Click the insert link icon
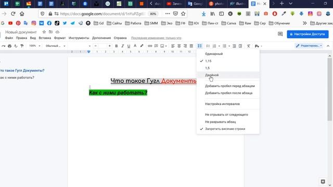 click(x=150, y=46)
